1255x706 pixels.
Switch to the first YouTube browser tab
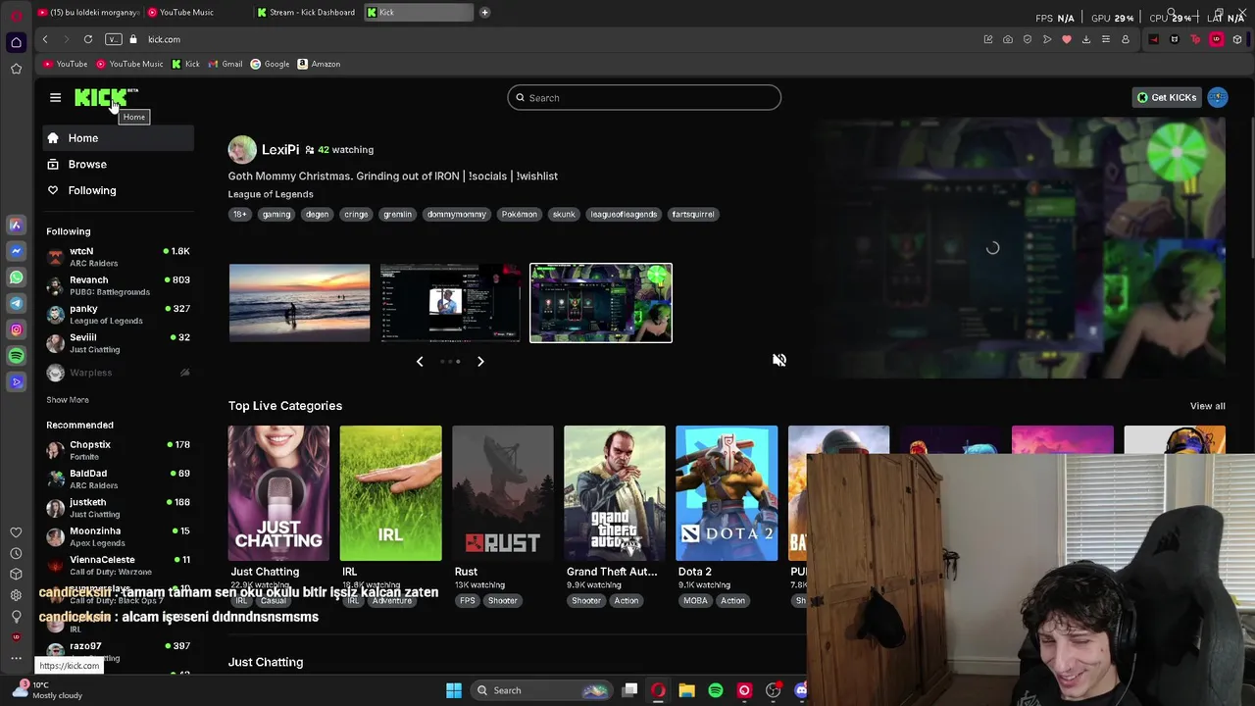[x=88, y=12]
